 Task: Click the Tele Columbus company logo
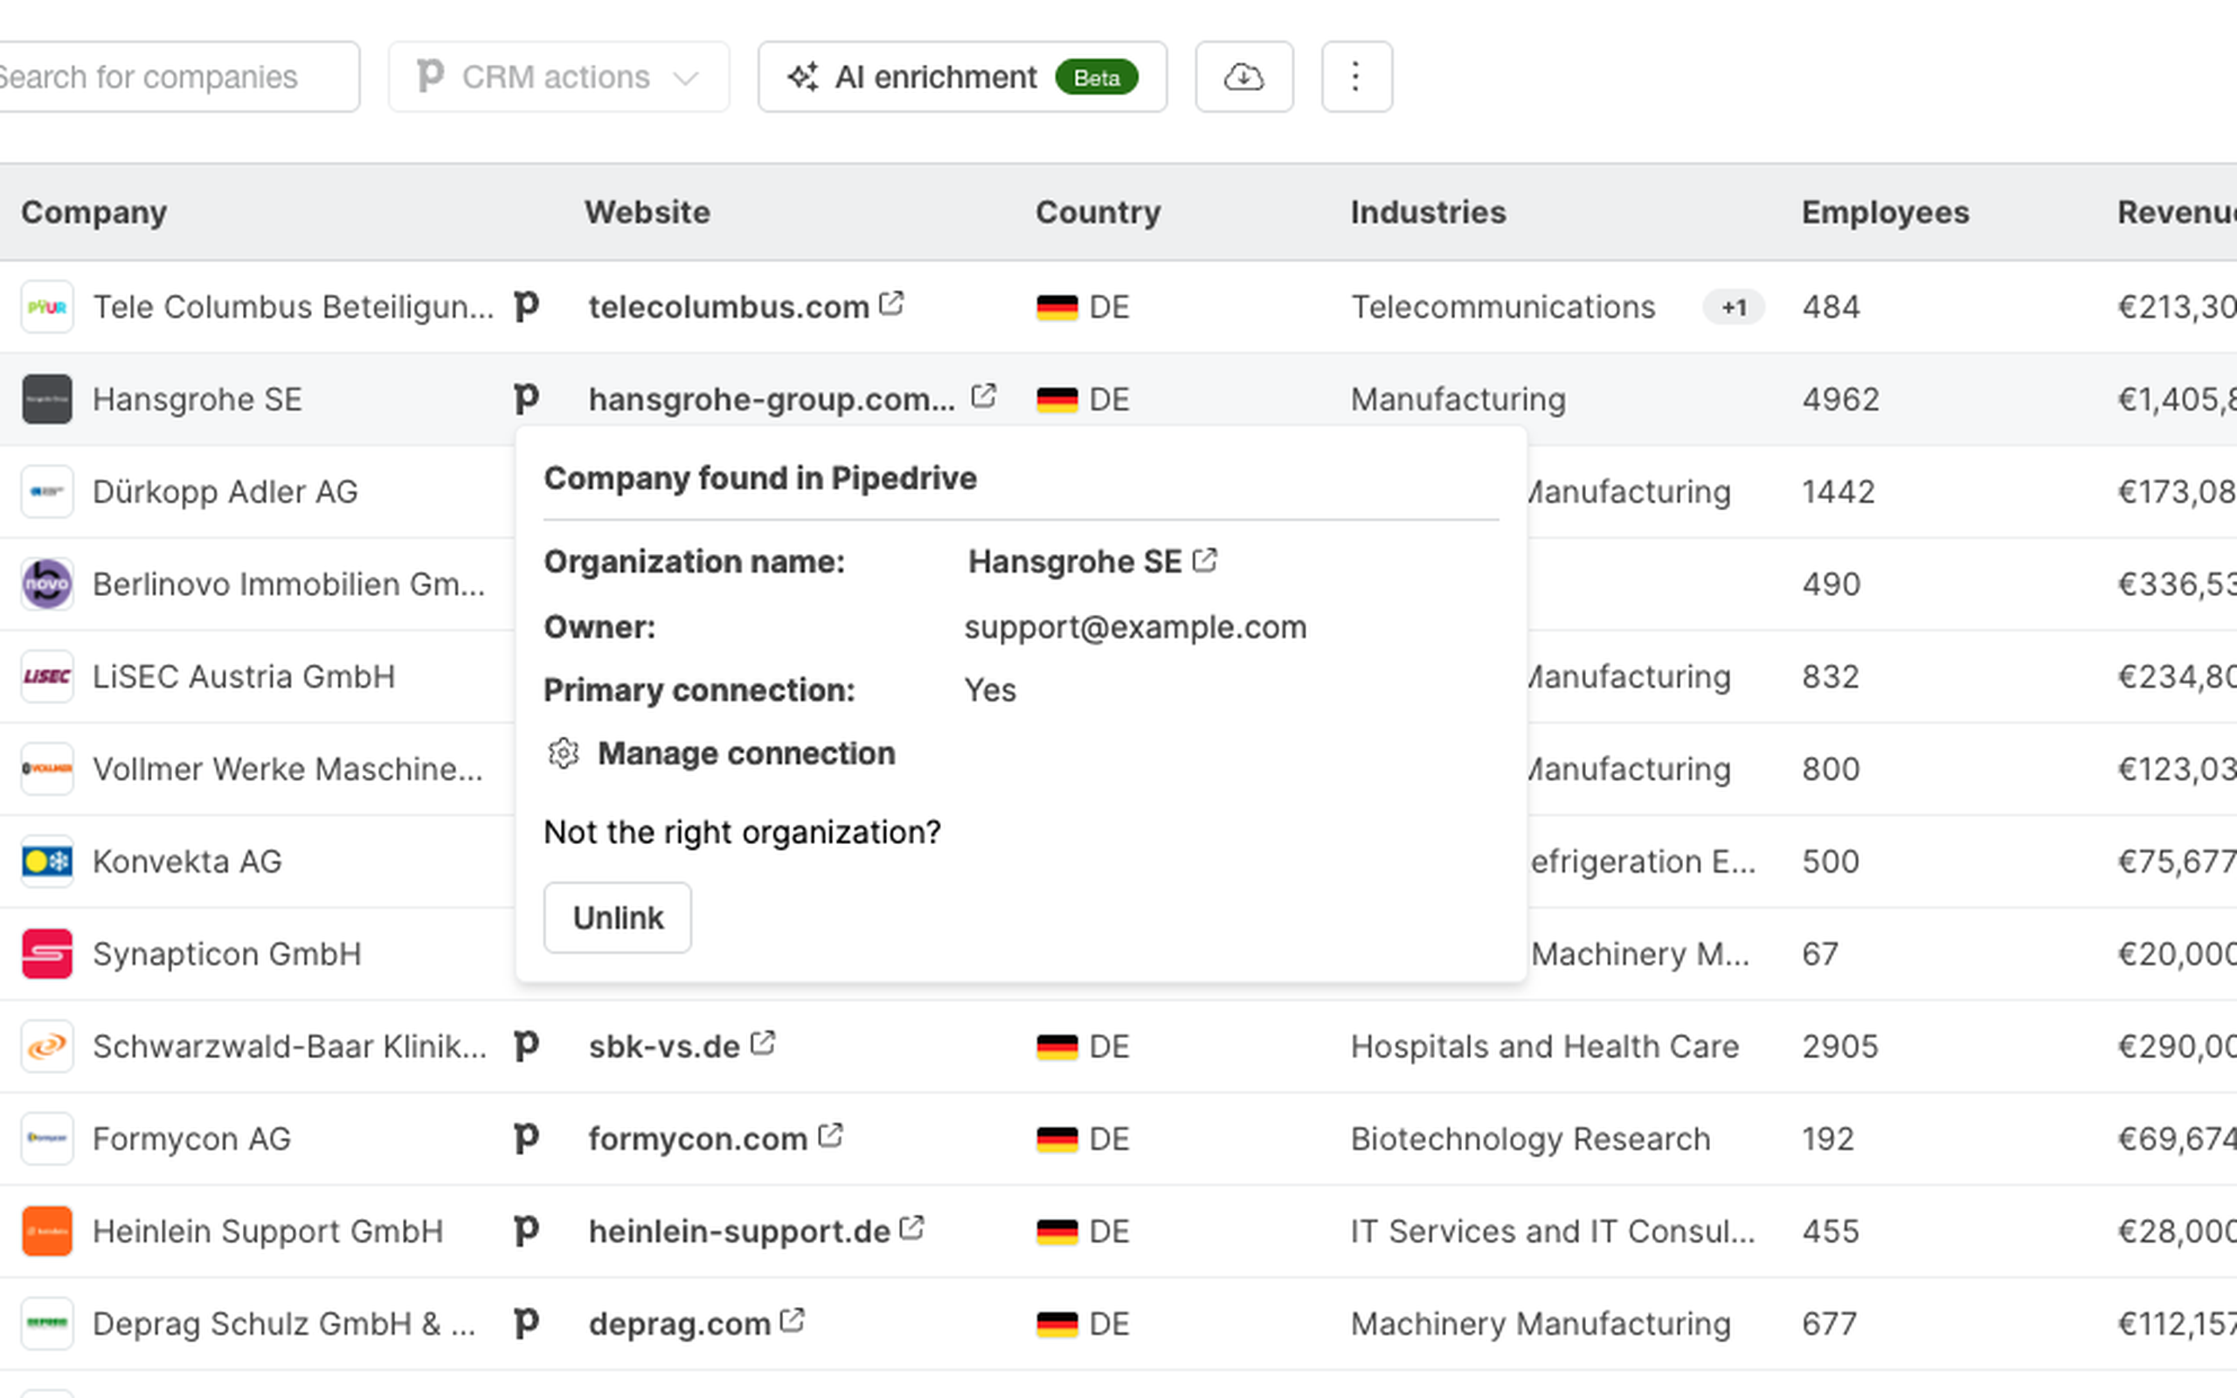[47, 306]
